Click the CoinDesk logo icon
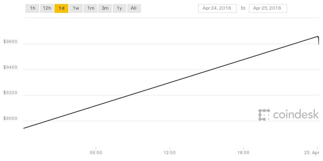This screenshot has height=161, width=323. (264, 115)
